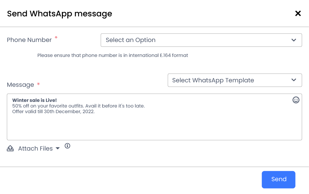The width and height of the screenshot is (309, 194).
Task: Click the '50% off on your favorite outfits' line
Action: click(78, 106)
